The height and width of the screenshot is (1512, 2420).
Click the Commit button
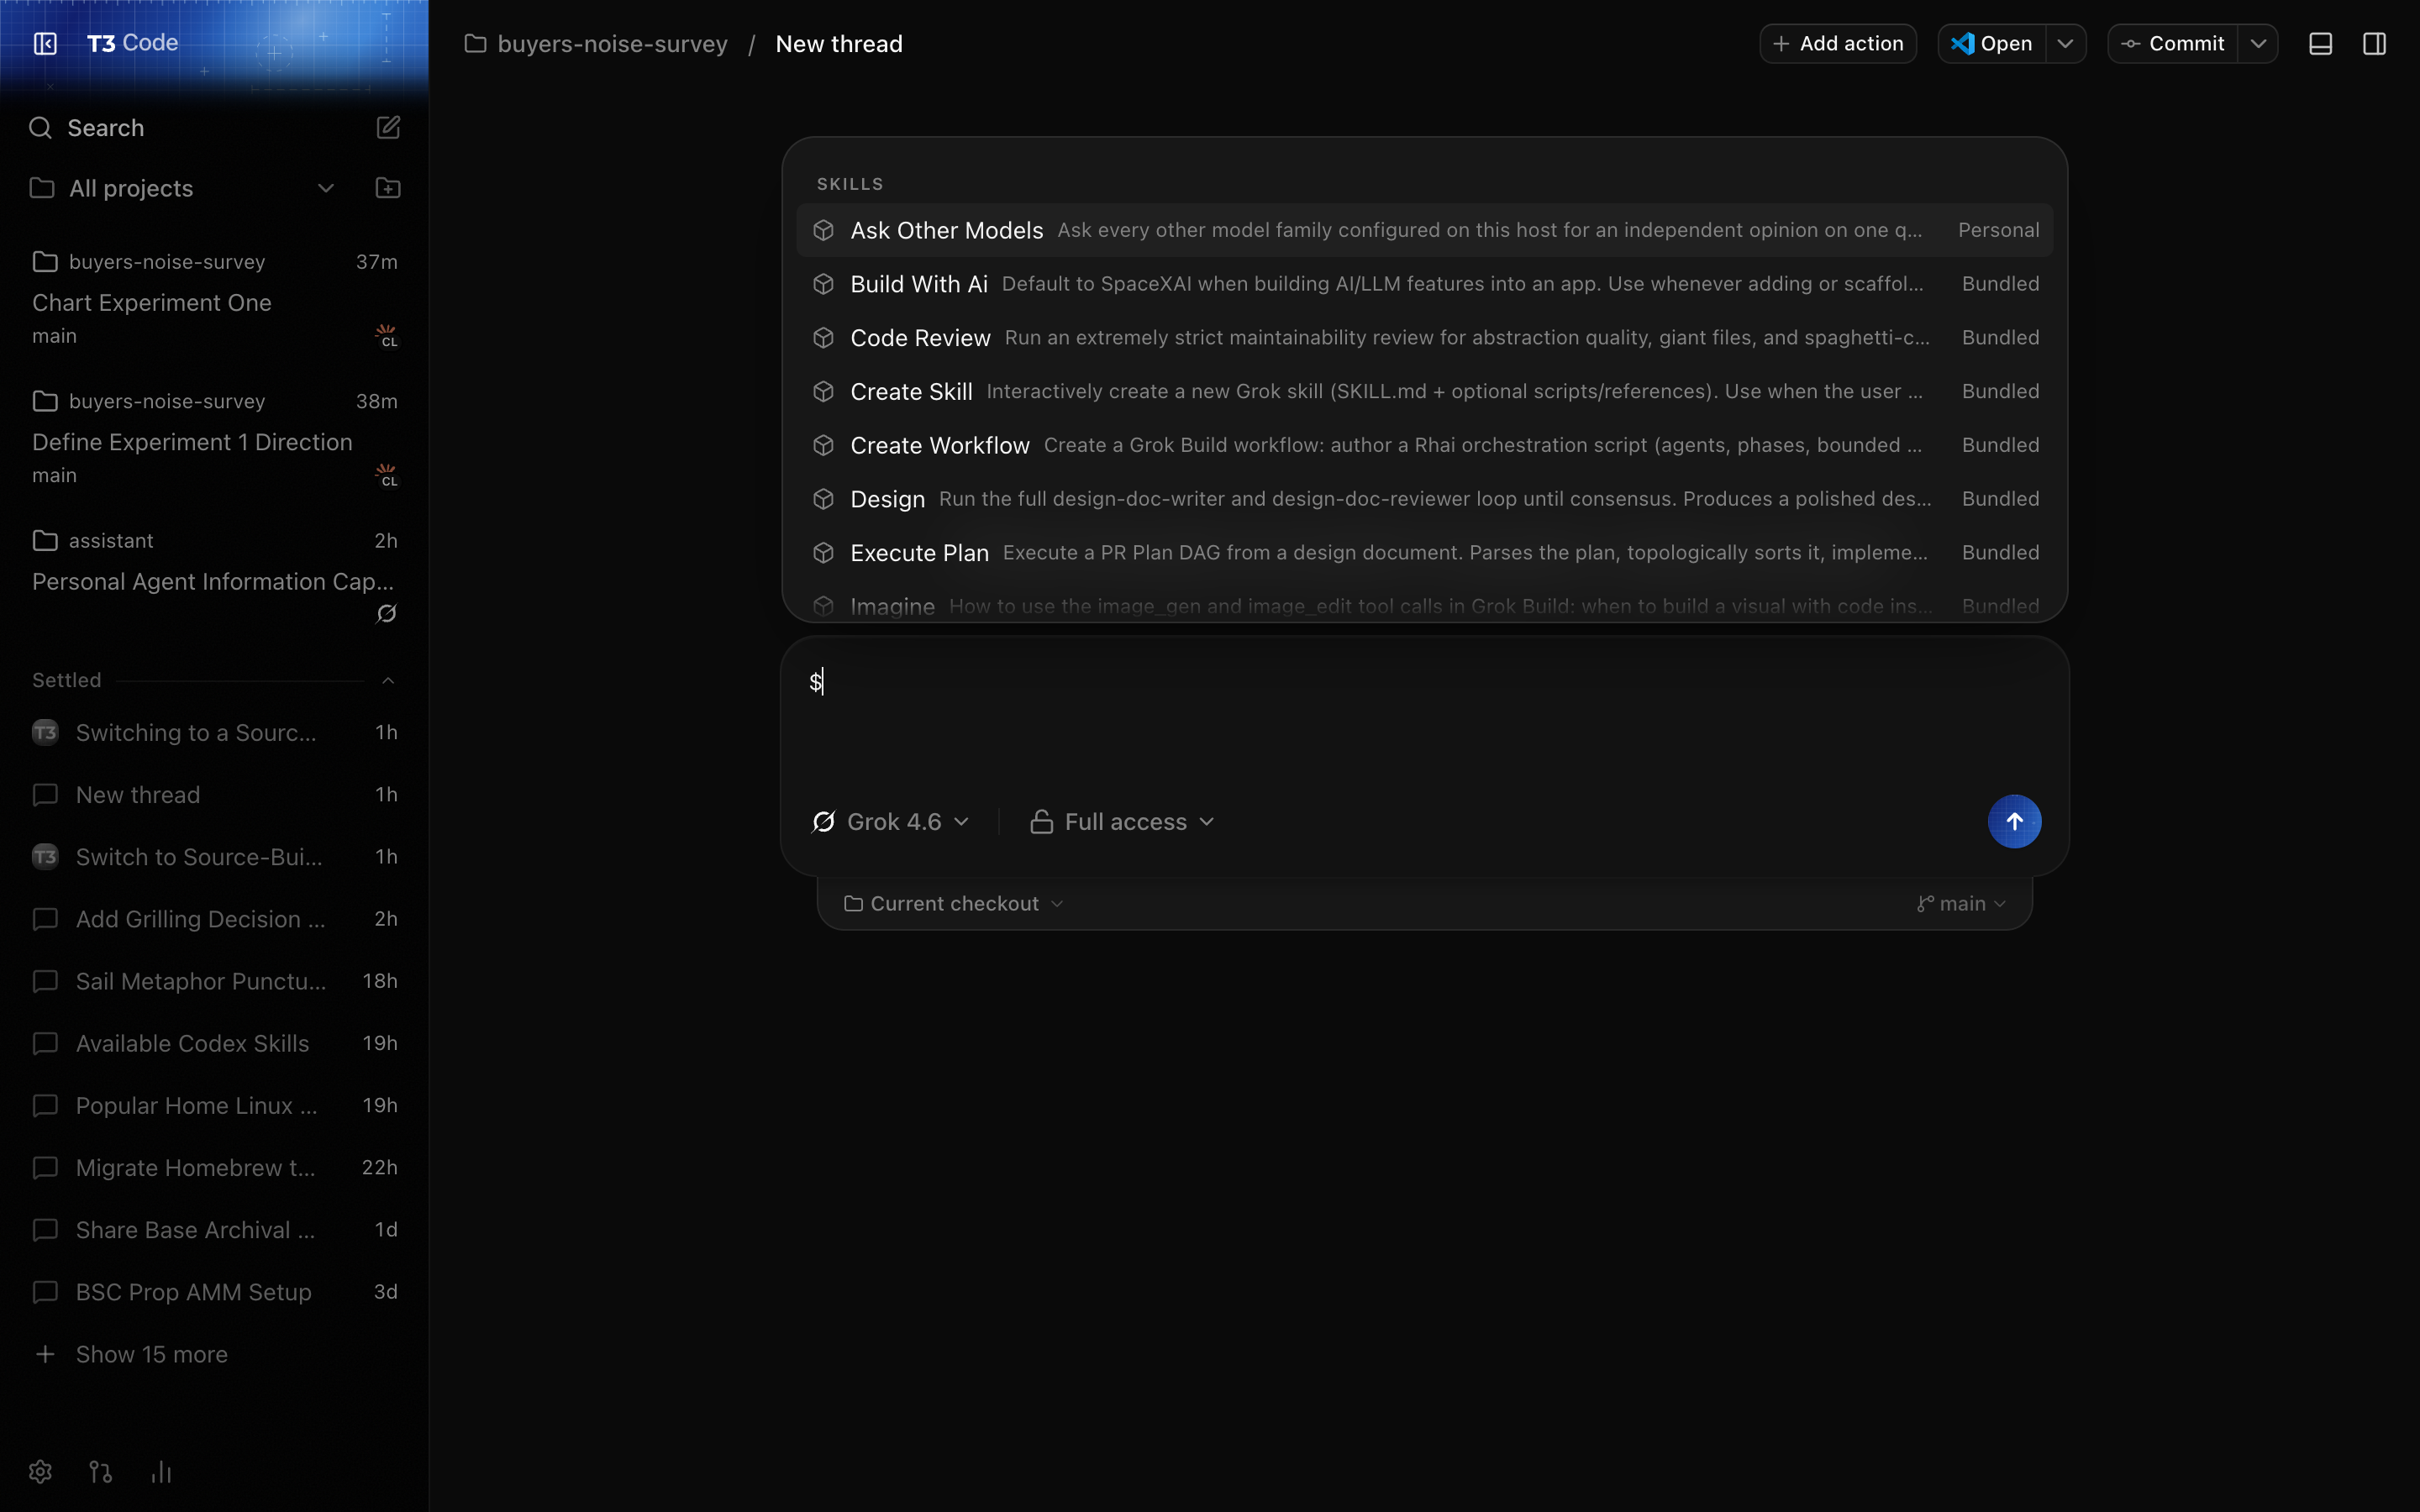click(x=2172, y=44)
